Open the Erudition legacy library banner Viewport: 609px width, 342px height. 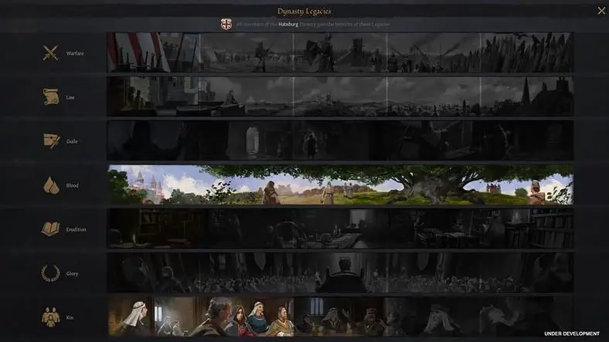click(340, 229)
